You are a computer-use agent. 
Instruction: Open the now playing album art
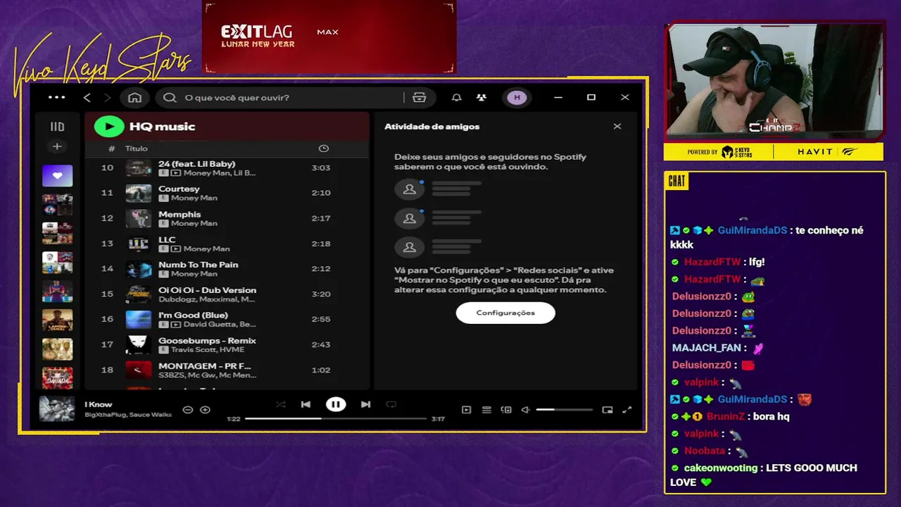56,409
